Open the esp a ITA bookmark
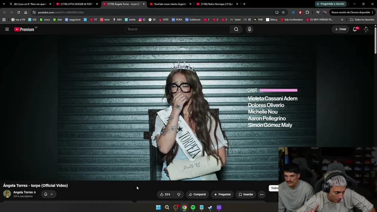 coord(18,20)
